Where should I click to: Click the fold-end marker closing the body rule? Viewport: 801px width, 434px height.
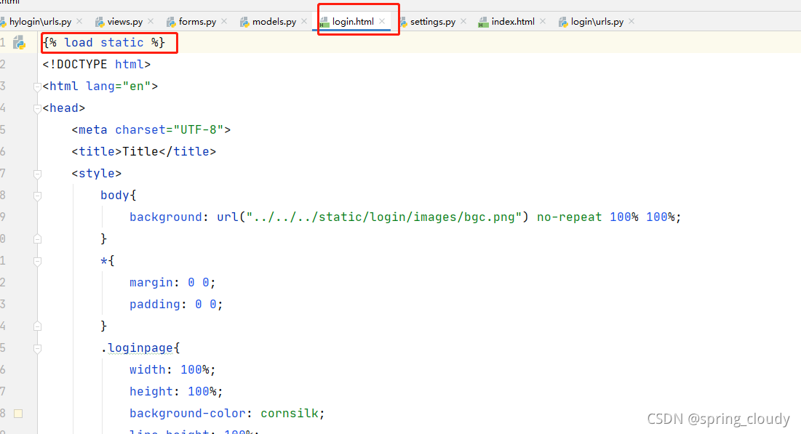37,238
